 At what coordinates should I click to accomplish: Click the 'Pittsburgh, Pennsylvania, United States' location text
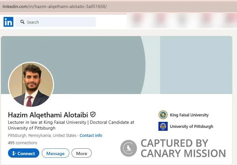coord(42,135)
